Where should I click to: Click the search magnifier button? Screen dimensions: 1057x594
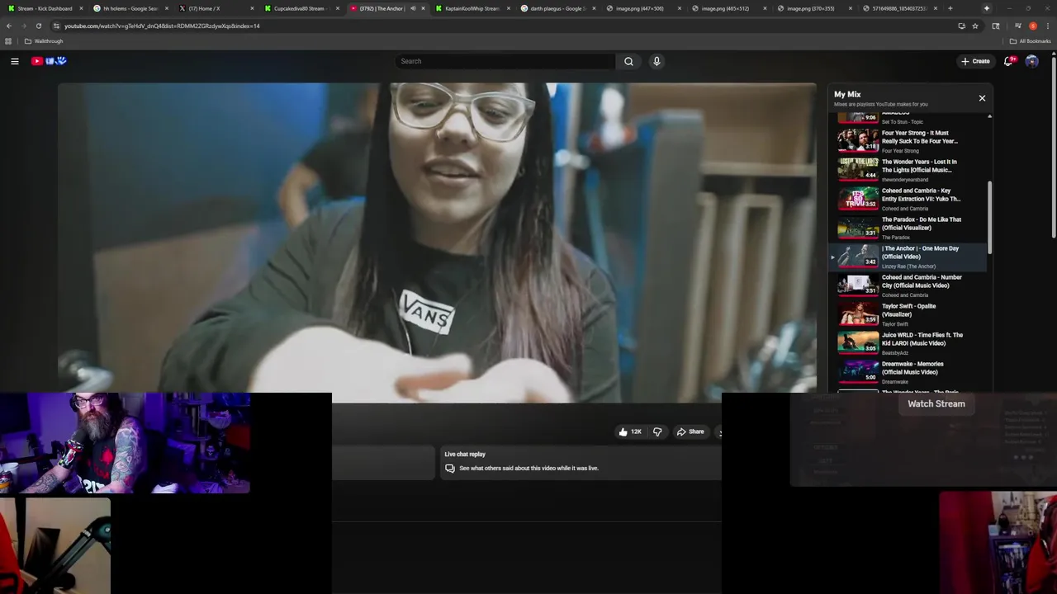628,61
